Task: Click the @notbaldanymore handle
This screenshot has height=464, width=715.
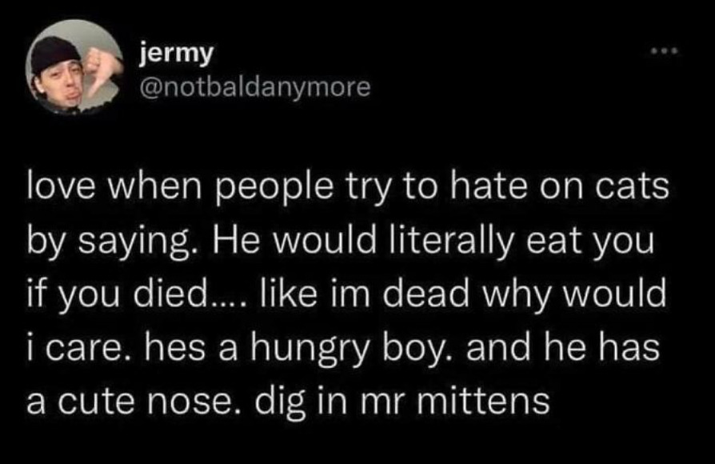Action: (x=254, y=86)
